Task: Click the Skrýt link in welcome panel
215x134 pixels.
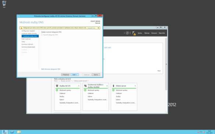Action: [159, 71]
